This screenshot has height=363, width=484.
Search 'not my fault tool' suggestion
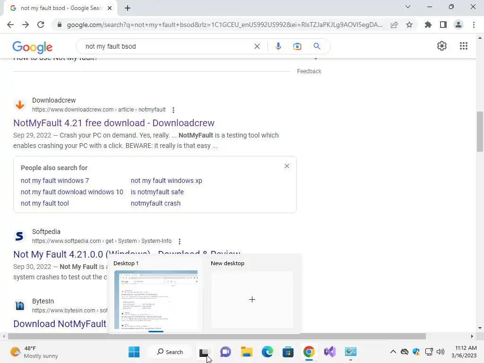[45, 203]
